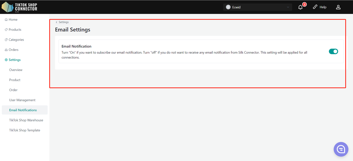Click the Categories icon in sidebar
The width and height of the screenshot is (353, 161).
(6, 40)
